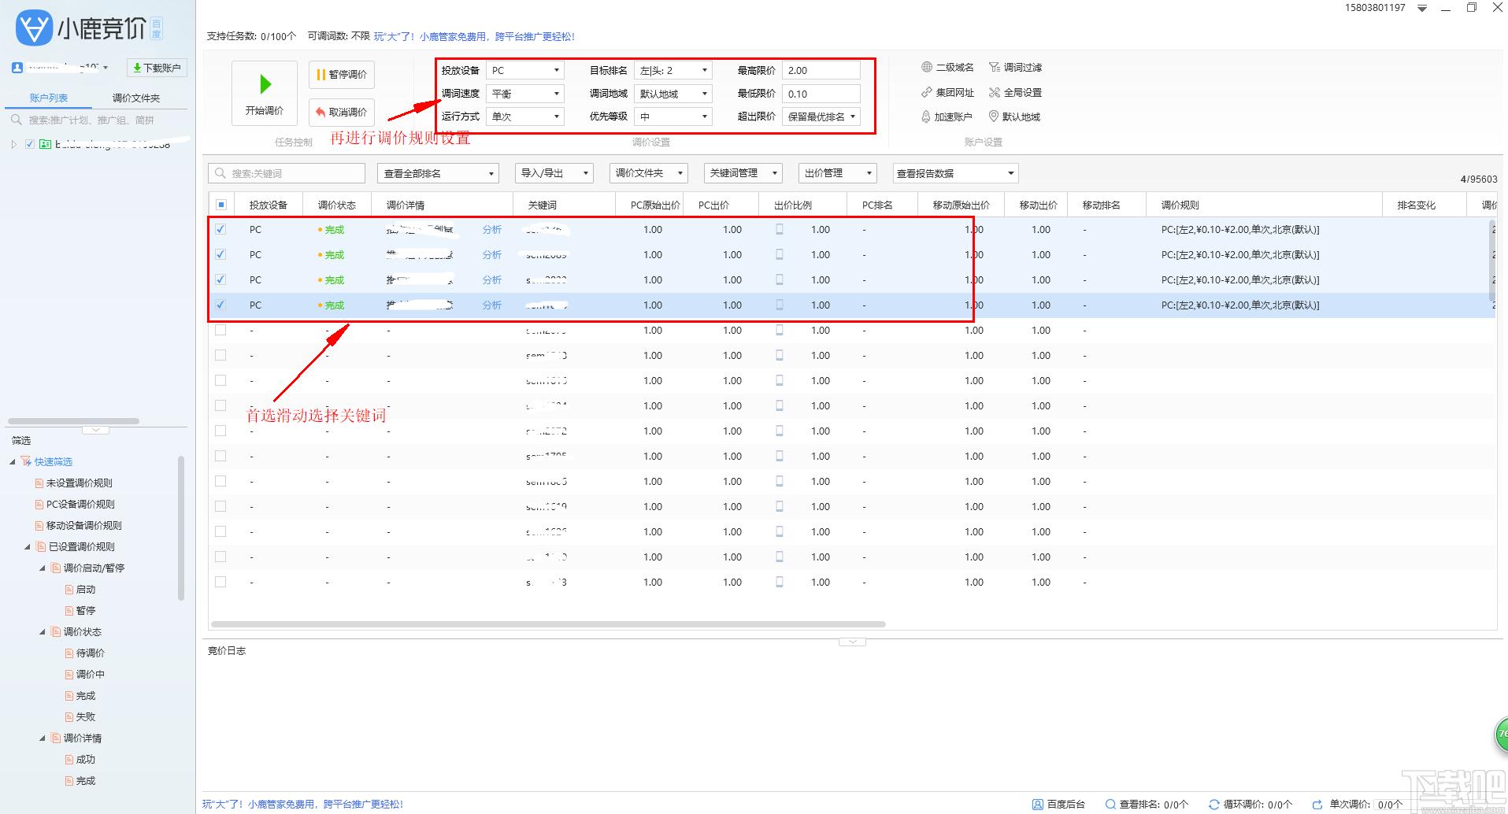Switch to the 调价文件夹 tab
The height and width of the screenshot is (814, 1508).
click(x=135, y=98)
